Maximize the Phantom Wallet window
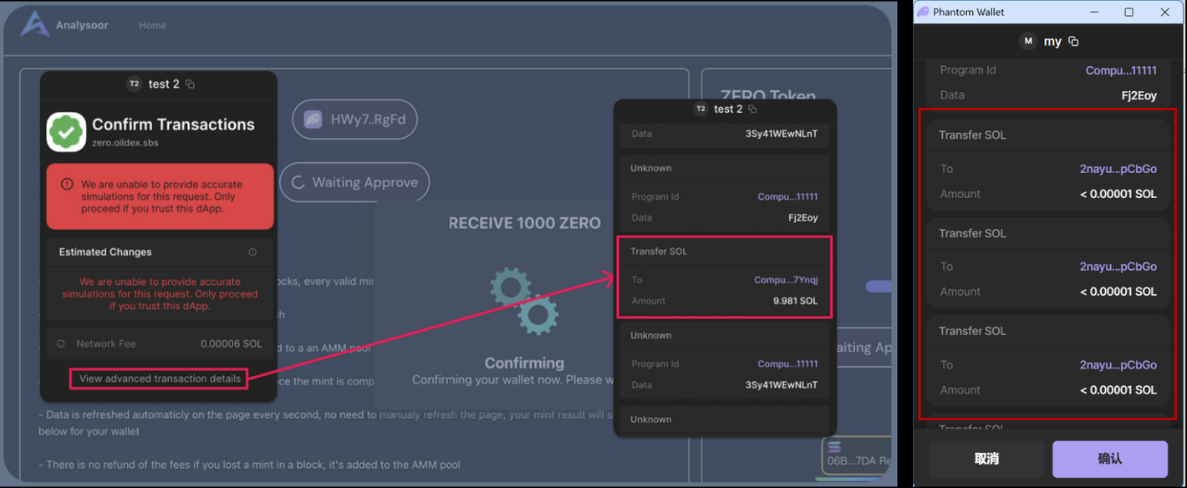The width and height of the screenshot is (1187, 488). pos(1128,12)
